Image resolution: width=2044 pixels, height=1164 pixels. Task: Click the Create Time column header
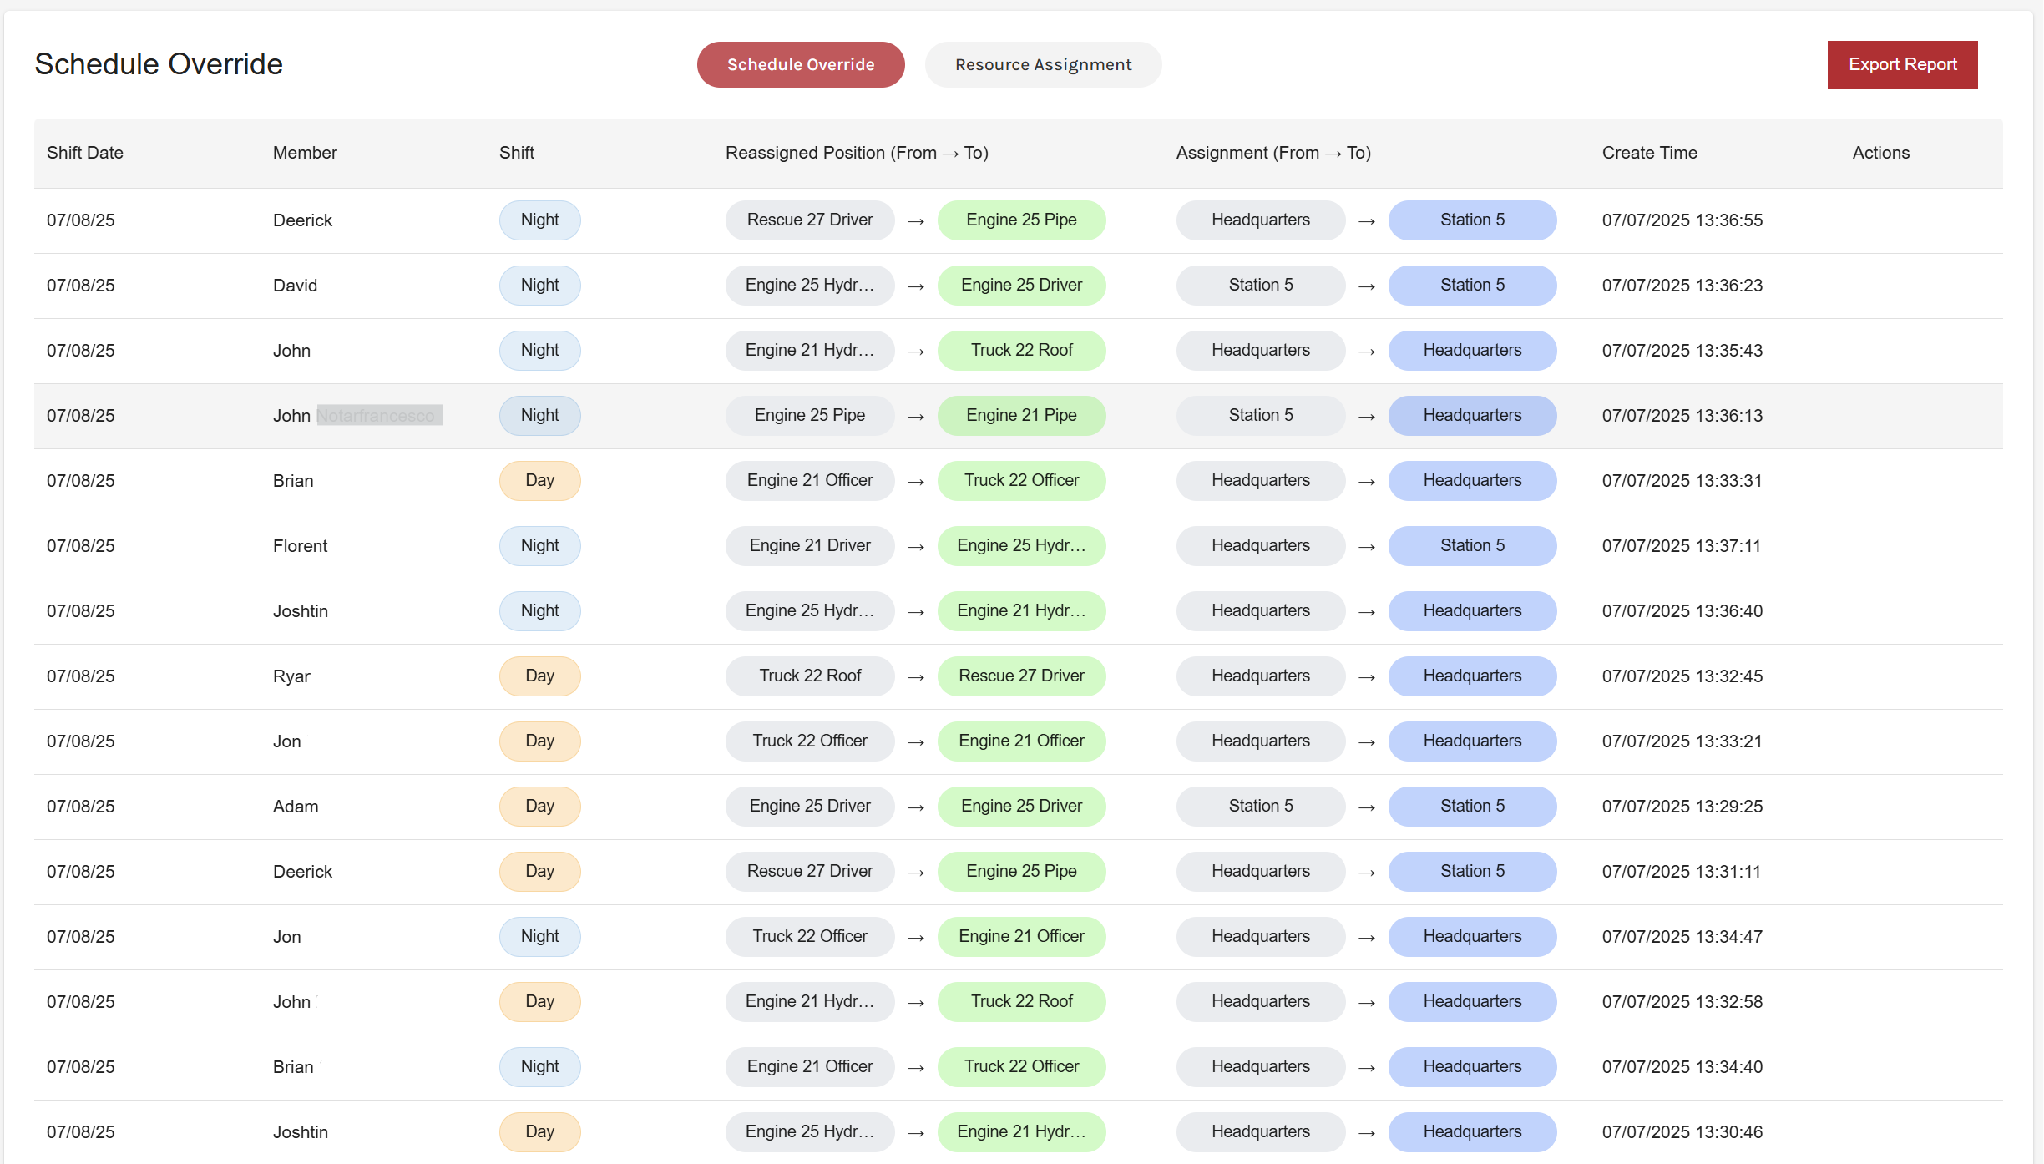(1649, 153)
